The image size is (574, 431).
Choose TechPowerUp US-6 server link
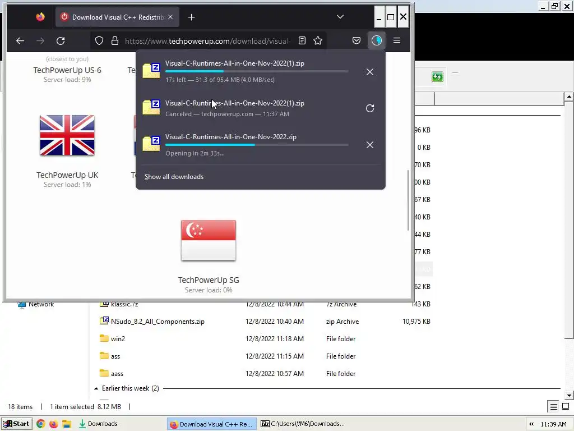coord(67,70)
